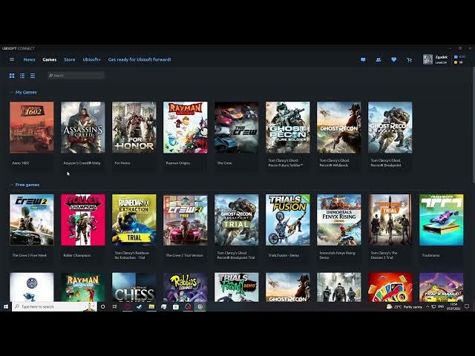Screen dimensions: 475x356
Task: Open Ghost Recon Breakpoint cover in My Games
Action: [390, 128]
